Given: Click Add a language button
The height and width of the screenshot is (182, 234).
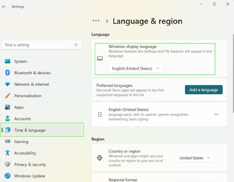Looking at the screenshot, I should pyautogui.click(x=204, y=89).
